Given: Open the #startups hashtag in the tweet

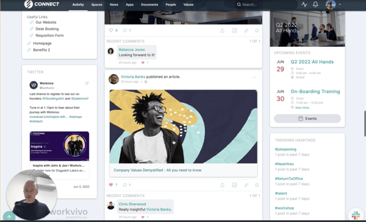Looking at the screenshot, I should (x=76, y=117).
